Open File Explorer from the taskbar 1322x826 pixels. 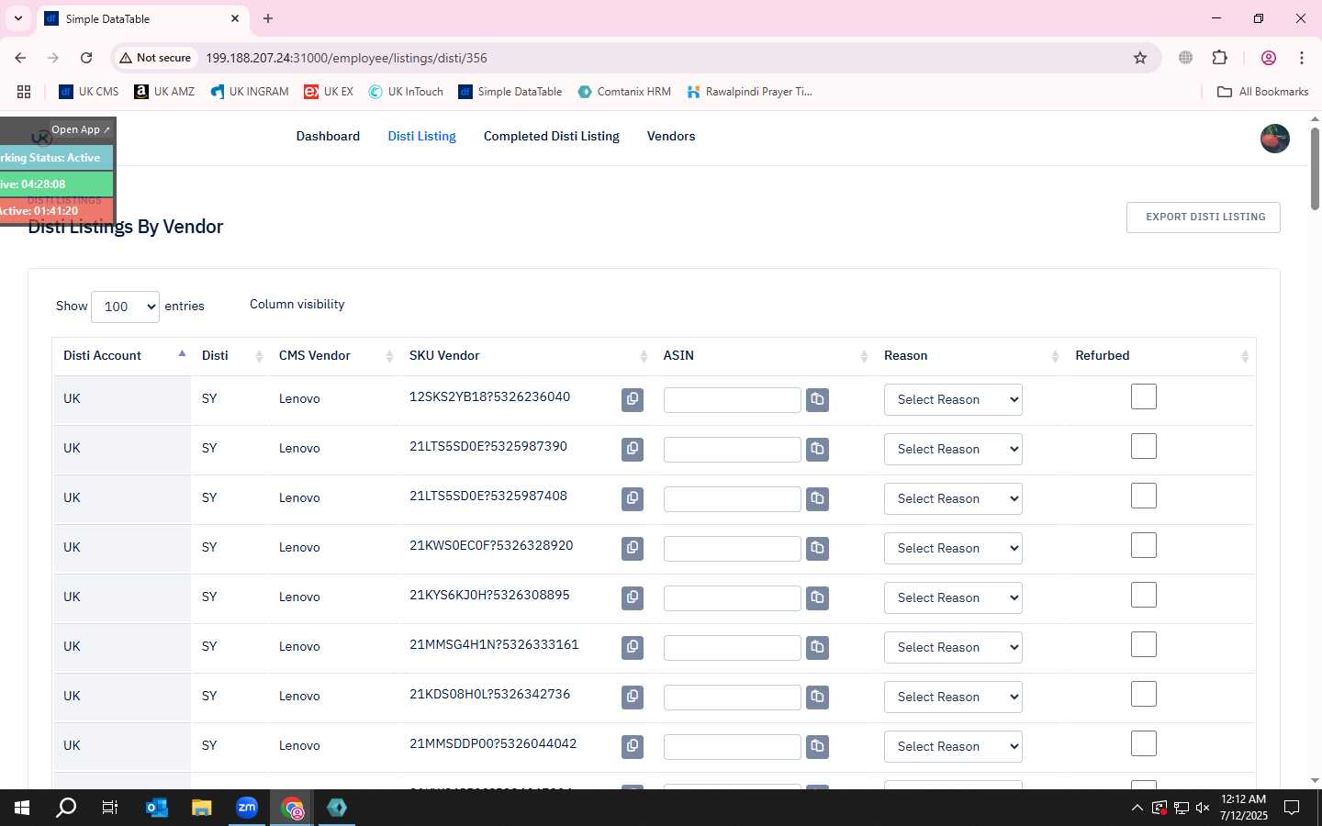(x=202, y=808)
